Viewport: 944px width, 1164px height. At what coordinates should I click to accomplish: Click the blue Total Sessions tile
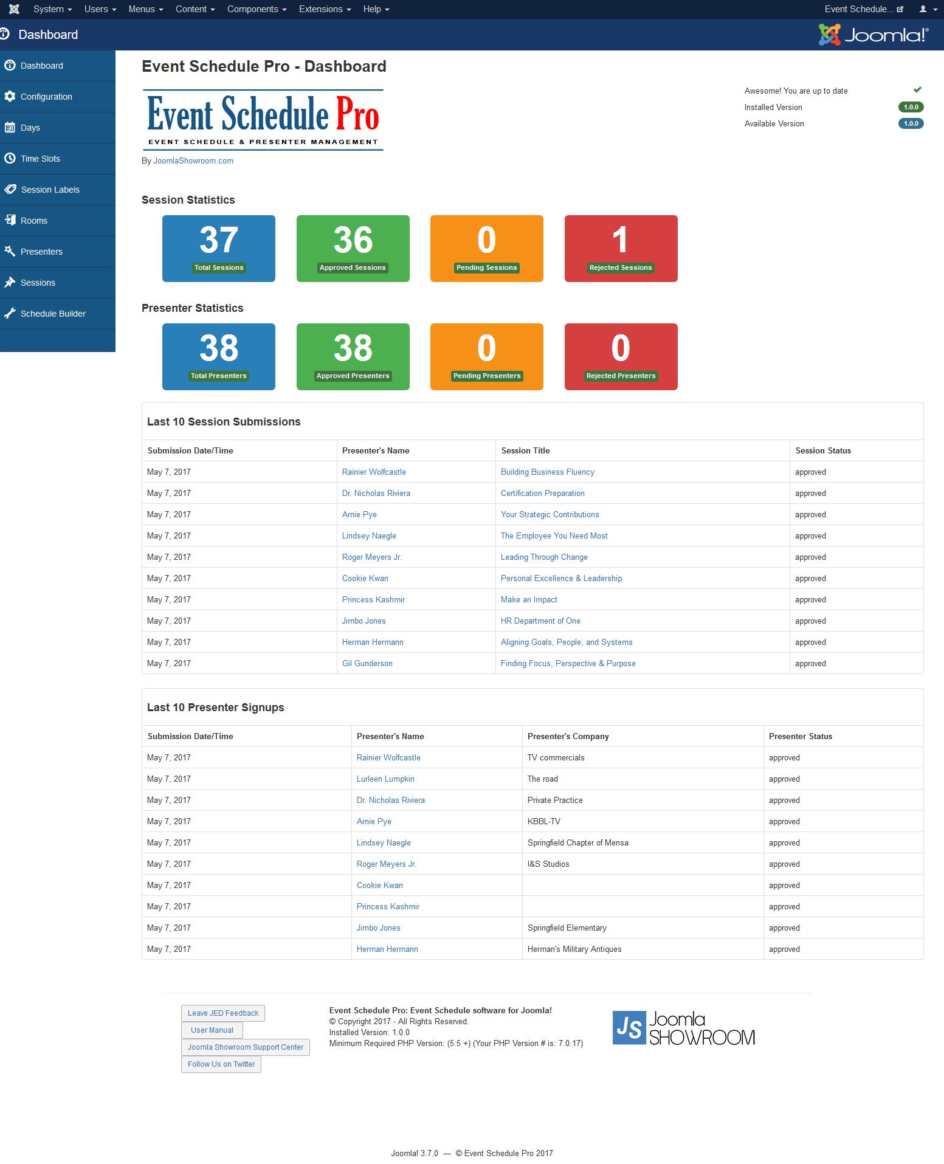(x=219, y=249)
